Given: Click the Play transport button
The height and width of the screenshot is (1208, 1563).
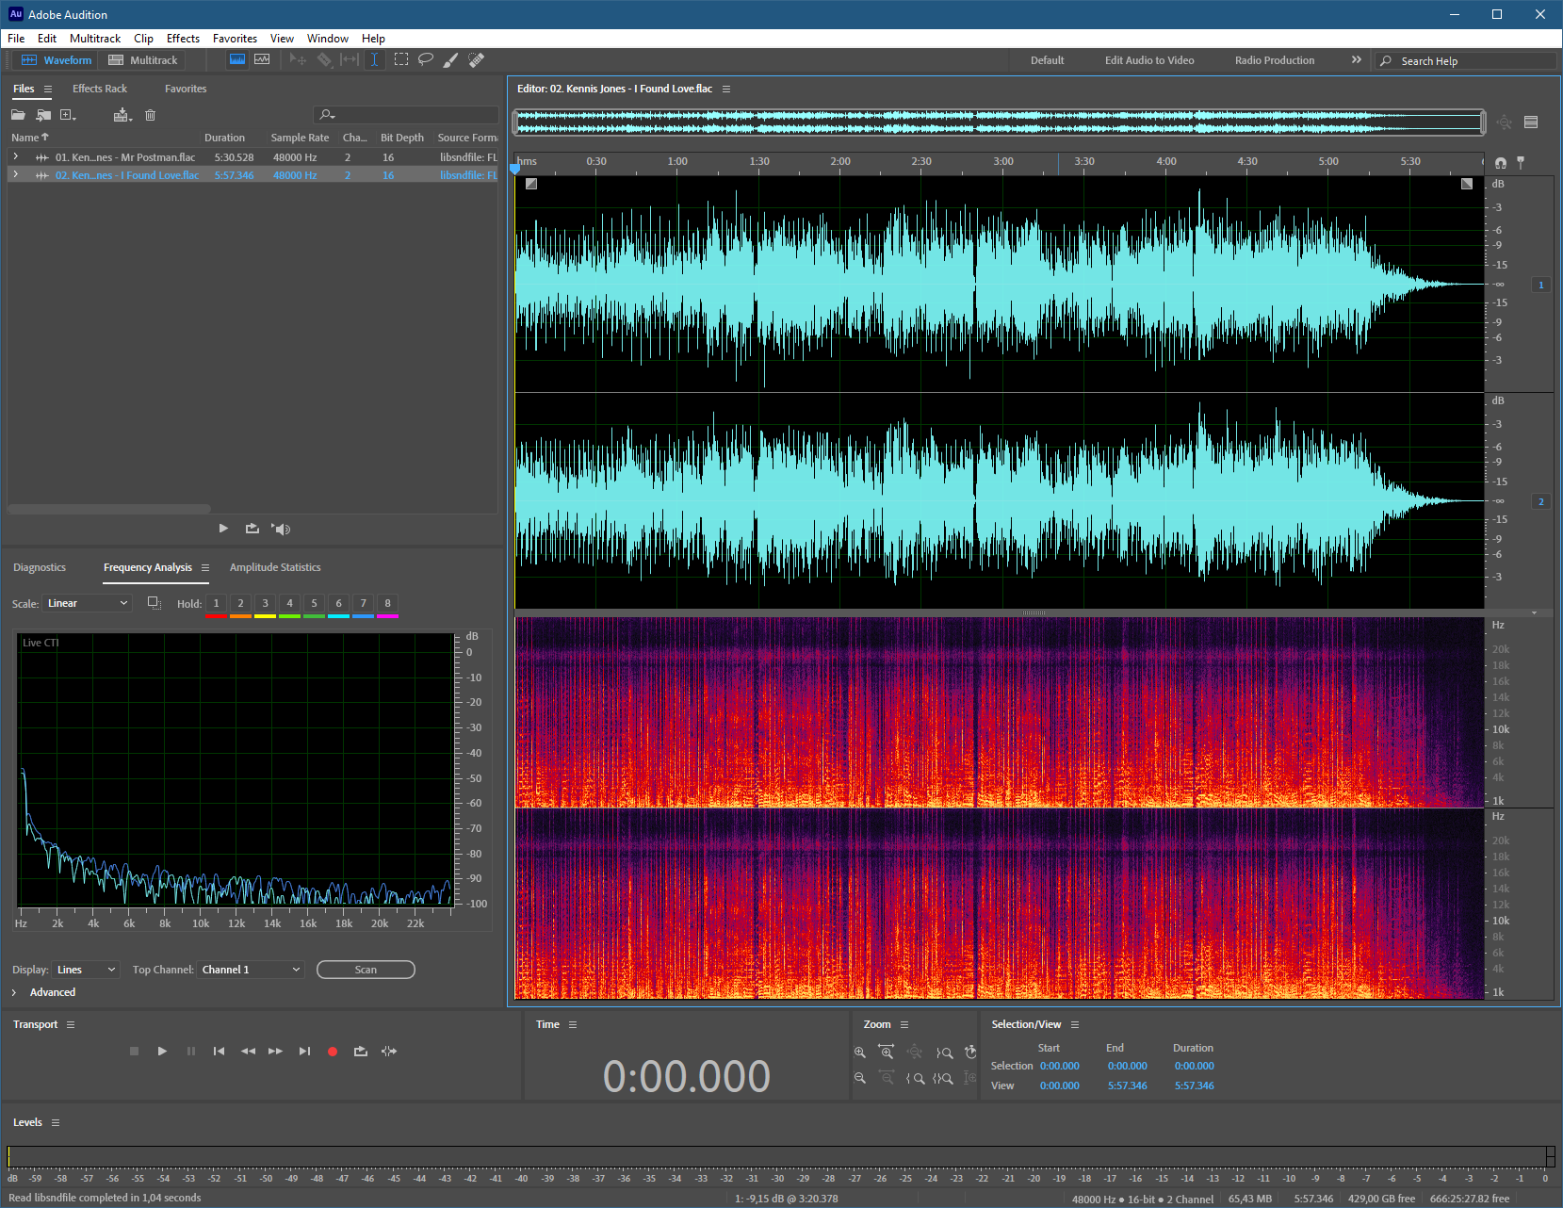Looking at the screenshot, I should coord(162,1051).
